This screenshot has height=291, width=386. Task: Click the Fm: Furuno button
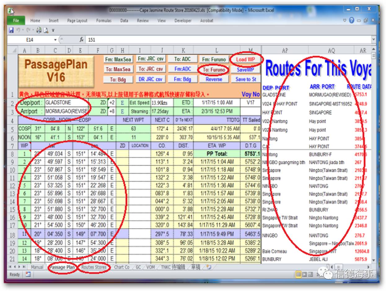214,59
